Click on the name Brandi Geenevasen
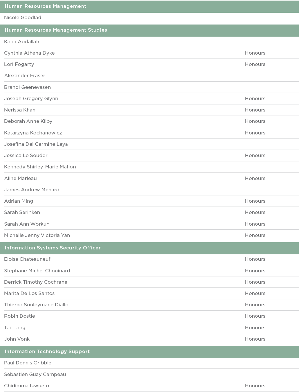This screenshot has width=301, height=392. [27, 87]
